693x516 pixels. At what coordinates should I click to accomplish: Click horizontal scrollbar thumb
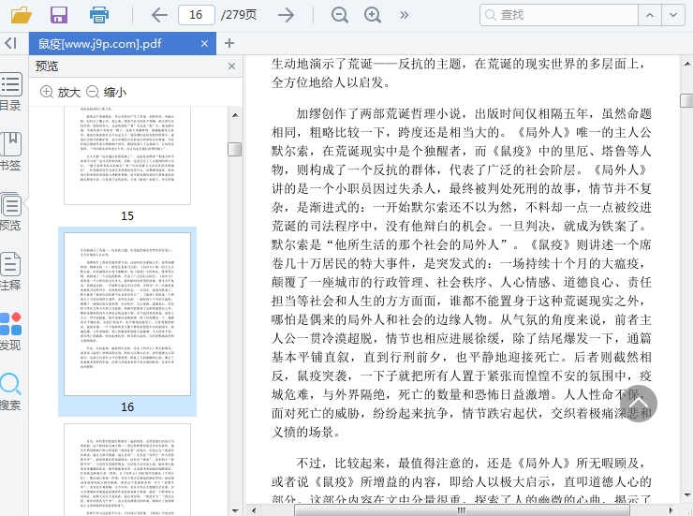[462, 510]
